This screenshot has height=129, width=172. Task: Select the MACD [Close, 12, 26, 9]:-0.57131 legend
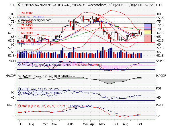coord(45,106)
